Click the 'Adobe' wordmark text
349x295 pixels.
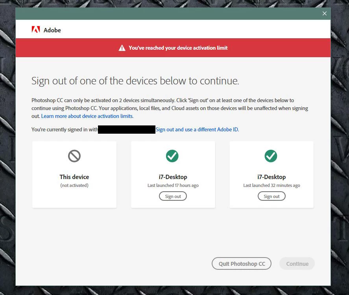(52, 30)
